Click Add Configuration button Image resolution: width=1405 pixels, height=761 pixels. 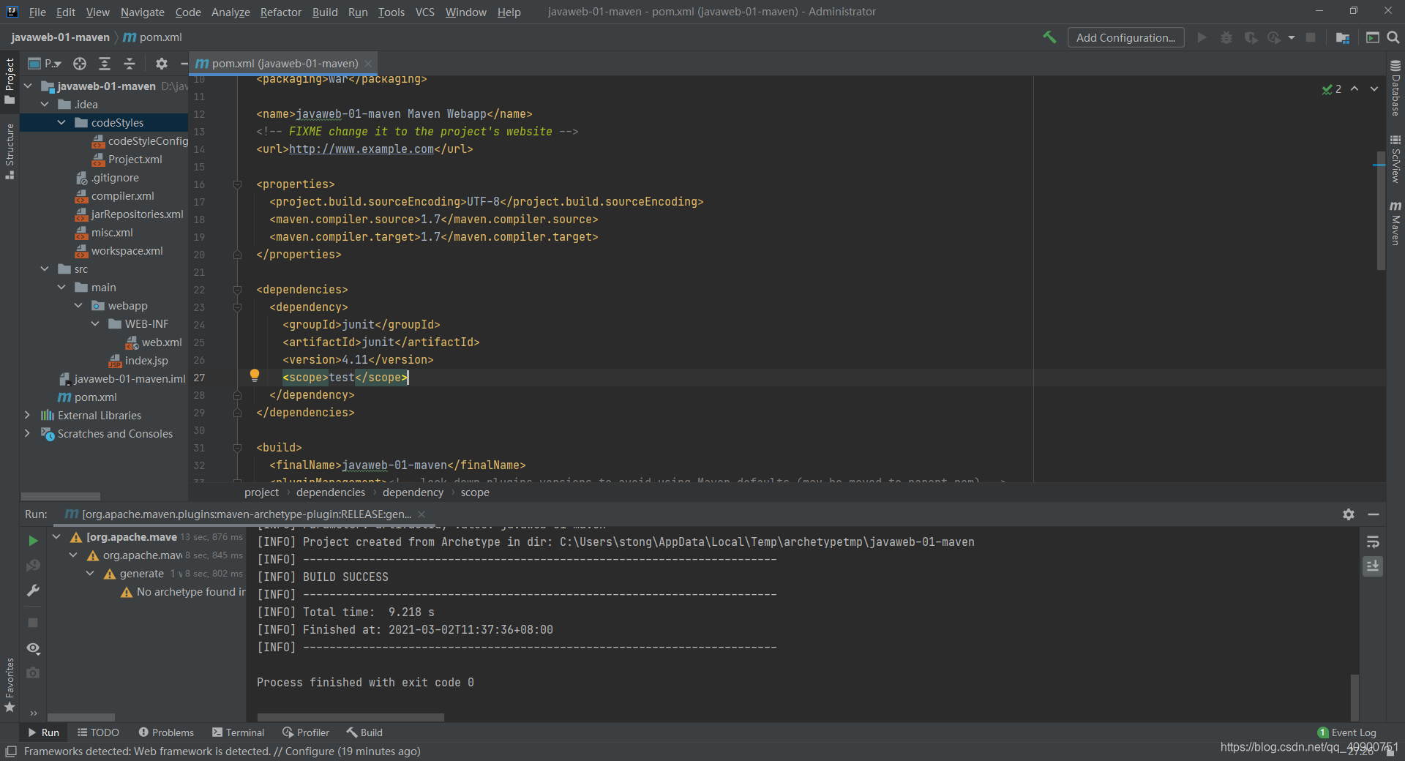click(x=1125, y=37)
